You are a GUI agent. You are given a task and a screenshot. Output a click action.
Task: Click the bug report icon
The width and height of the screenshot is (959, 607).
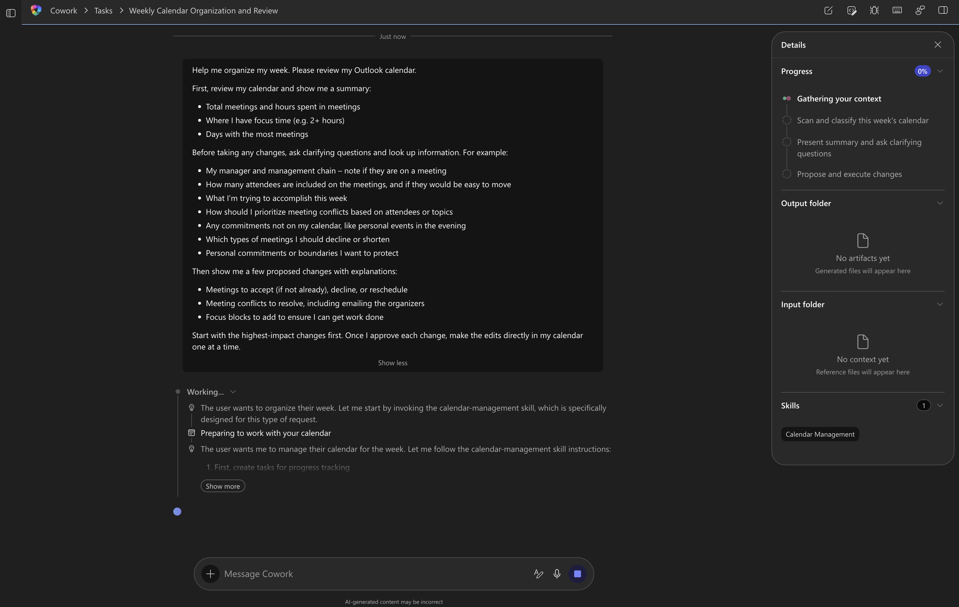[874, 11]
